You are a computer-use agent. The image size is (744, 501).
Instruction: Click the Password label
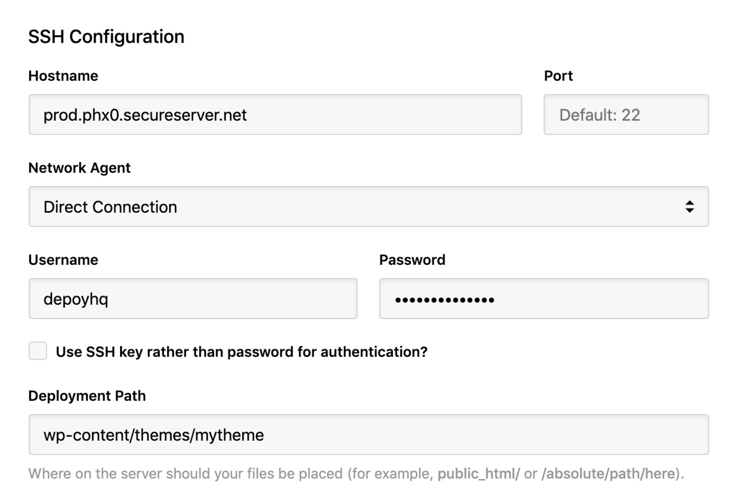coord(412,260)
